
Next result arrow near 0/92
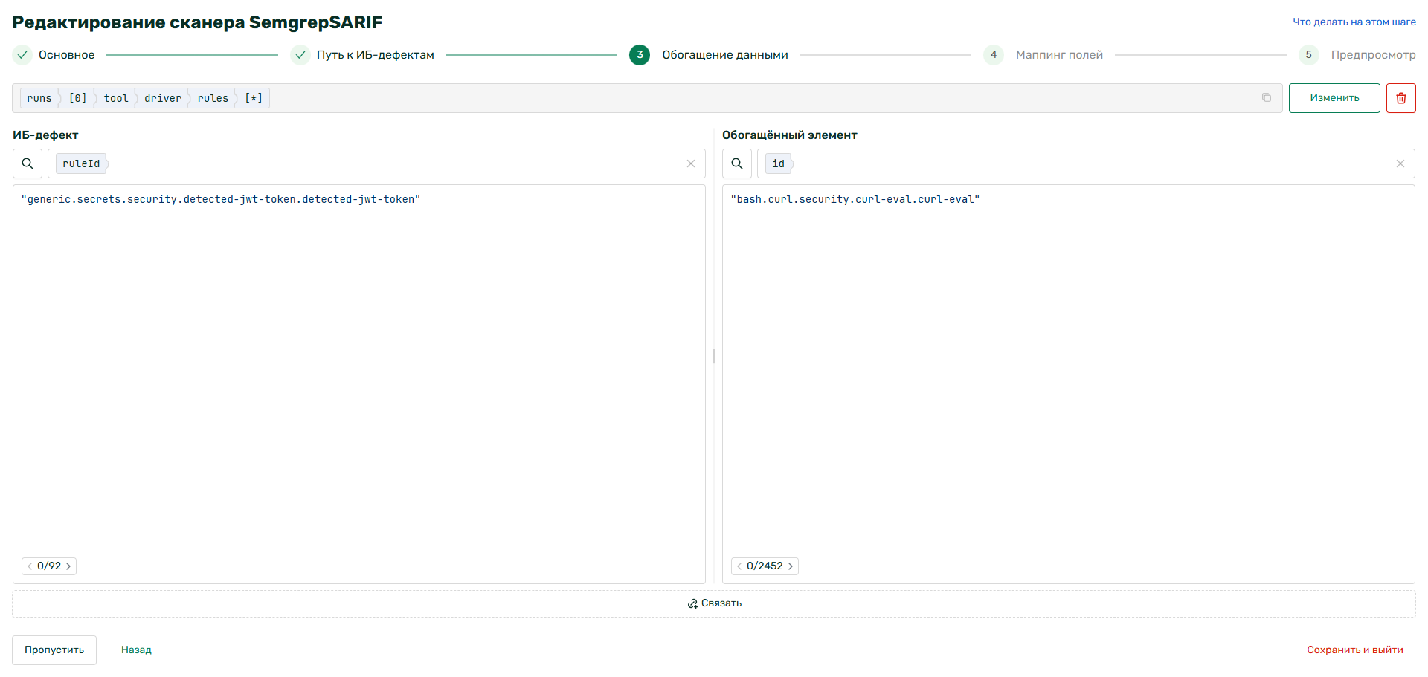68,566
